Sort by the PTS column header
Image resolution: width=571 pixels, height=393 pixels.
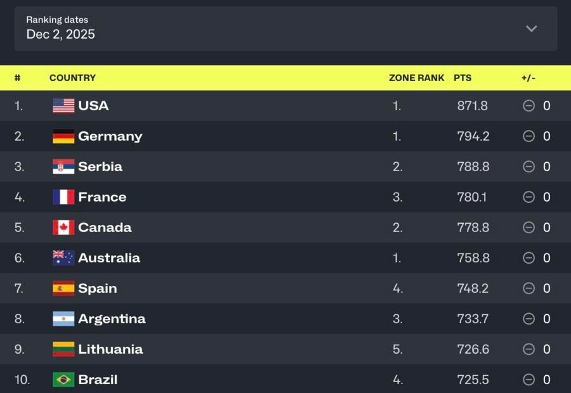[x=463, y=78]
